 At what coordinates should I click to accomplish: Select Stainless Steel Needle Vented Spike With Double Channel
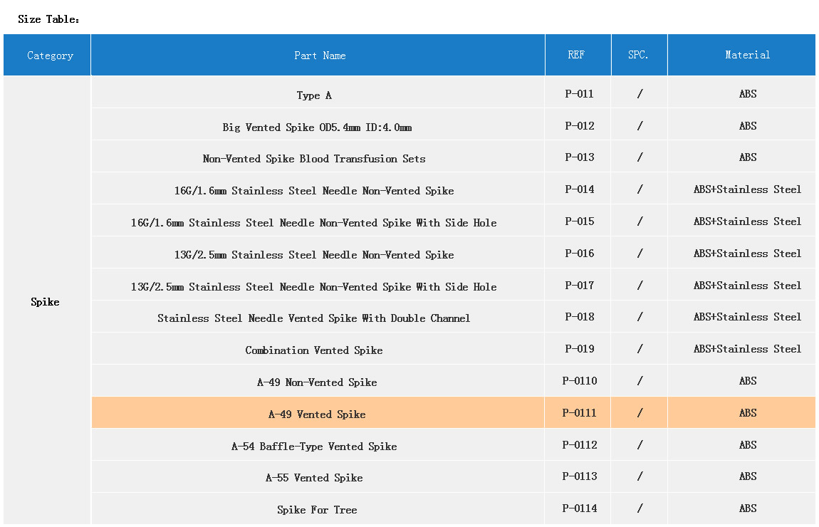[x=314, y=318]
